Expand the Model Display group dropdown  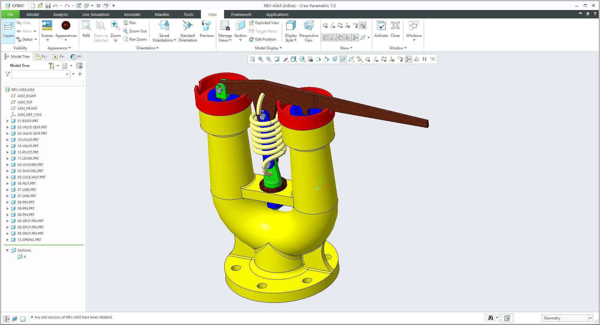(268, 48)
